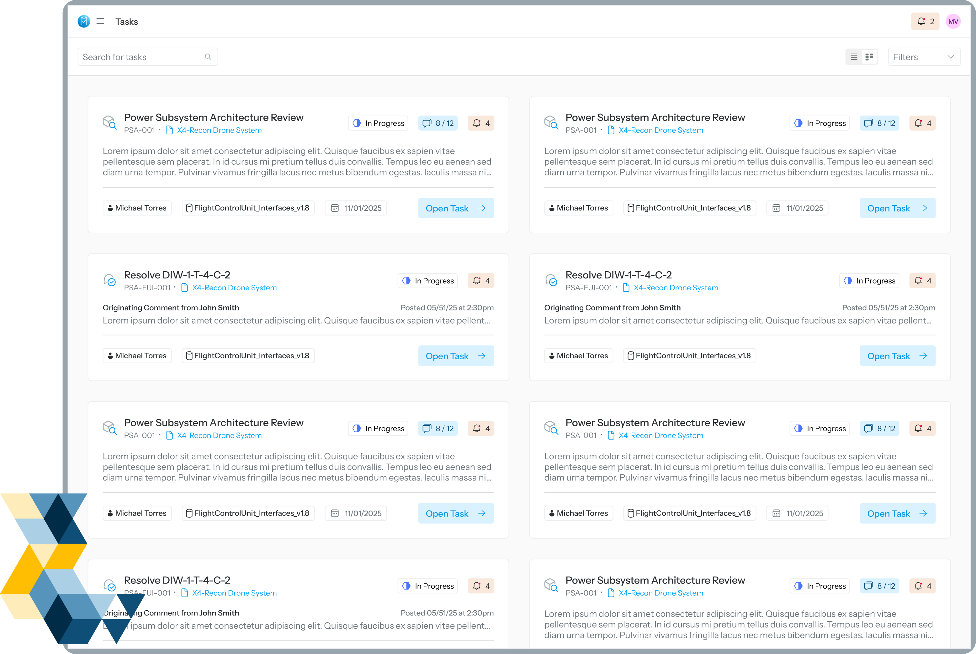Click Michael Torres assignee chip on first card
The width and height of the screenshot is (976, 654).
pyautogui.click(x=137, y=208)
